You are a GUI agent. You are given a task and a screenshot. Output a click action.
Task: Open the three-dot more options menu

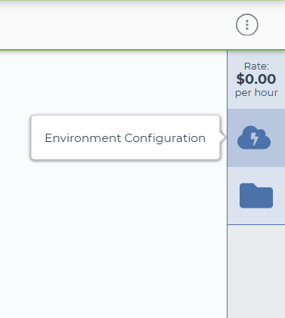[247, 25]
